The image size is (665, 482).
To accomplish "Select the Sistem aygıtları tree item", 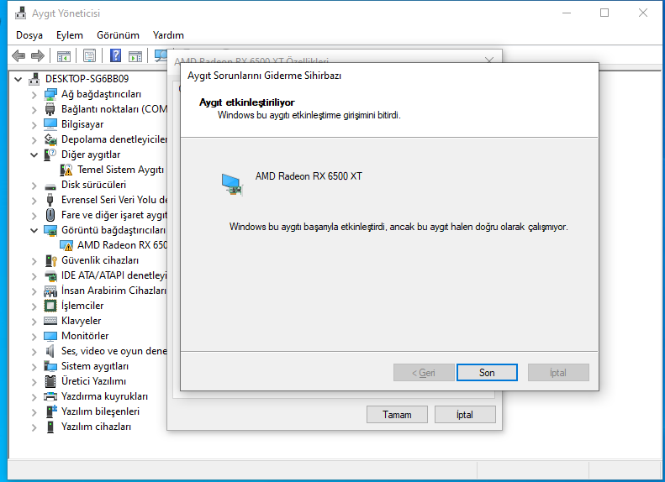I will [95, 366].
